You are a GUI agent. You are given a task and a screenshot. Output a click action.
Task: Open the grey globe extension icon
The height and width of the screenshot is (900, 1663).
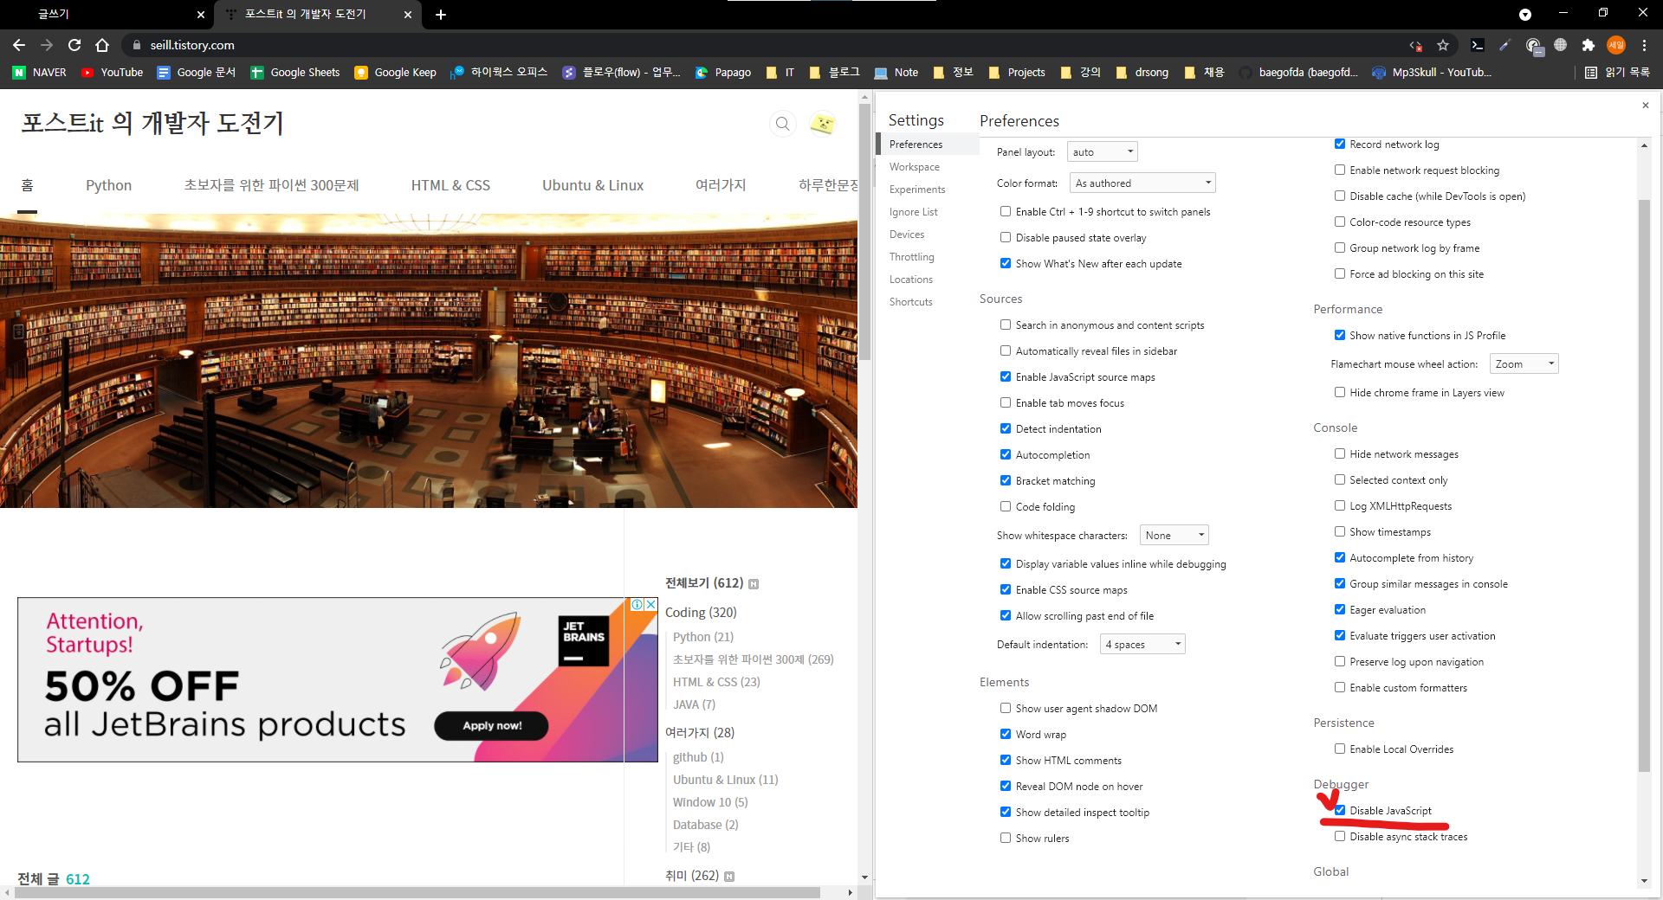point(1561,45)
